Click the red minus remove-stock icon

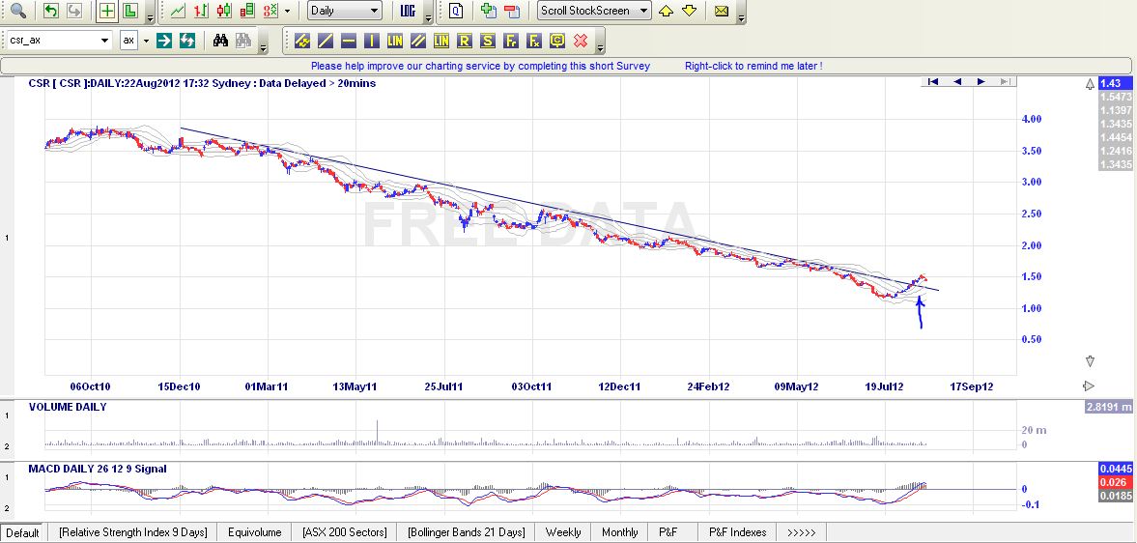[x=512, y=11]
